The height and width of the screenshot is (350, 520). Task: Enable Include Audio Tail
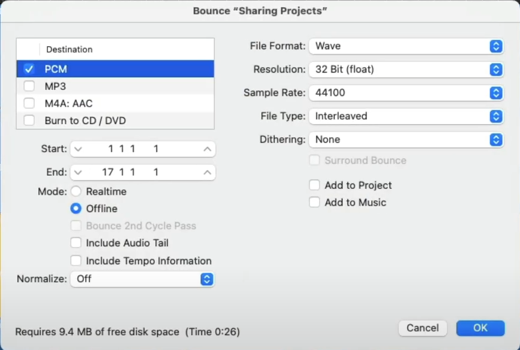[x=76, y=243]
